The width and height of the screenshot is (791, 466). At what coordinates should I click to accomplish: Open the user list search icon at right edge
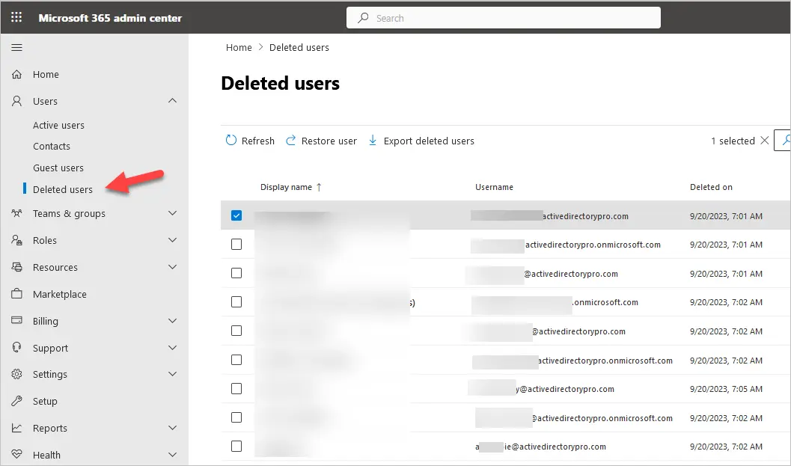coord(786,140)
